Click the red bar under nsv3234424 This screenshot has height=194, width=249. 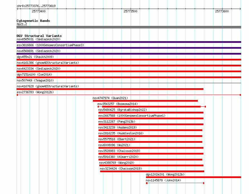tap(152, 171)
